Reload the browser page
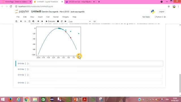The height and width of the screenshot is (102, 181). pos(11,7)
